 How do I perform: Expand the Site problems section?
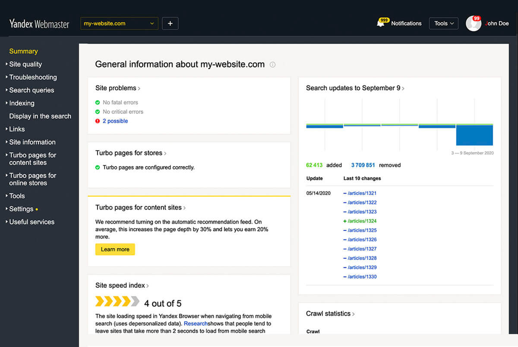click(117, 88)
